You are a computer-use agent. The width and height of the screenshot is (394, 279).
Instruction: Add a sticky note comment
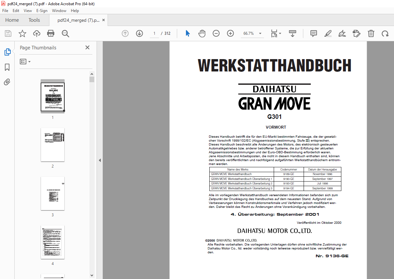pos(314,33)
